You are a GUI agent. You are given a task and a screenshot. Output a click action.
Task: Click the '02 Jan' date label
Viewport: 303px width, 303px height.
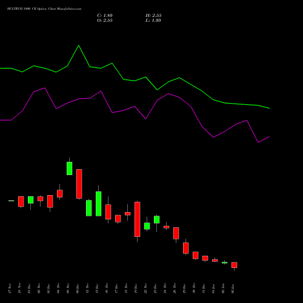point(223,288)
